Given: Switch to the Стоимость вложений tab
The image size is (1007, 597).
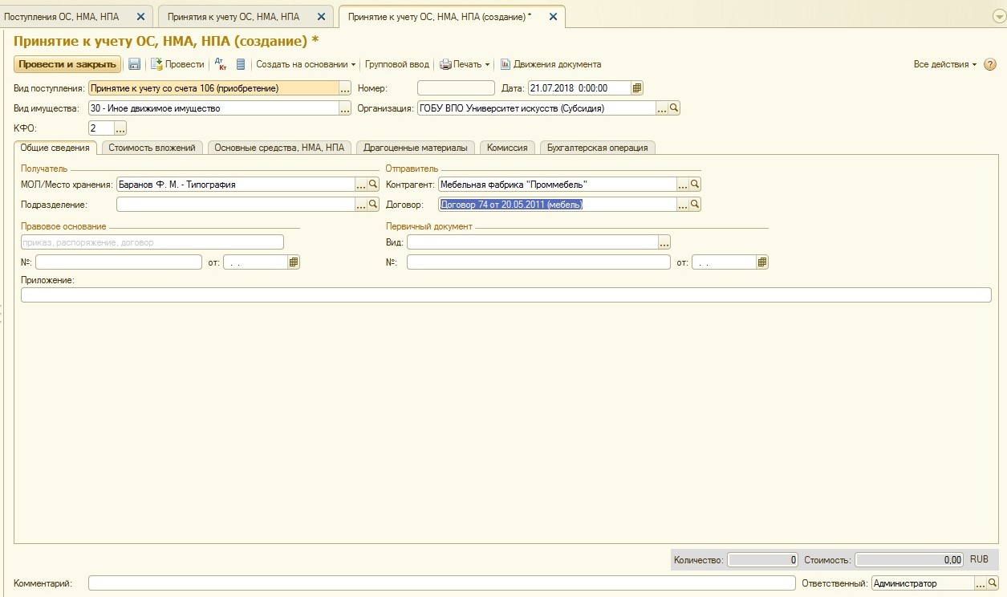Looking at the screenshot, I should [x=152, y=148].
